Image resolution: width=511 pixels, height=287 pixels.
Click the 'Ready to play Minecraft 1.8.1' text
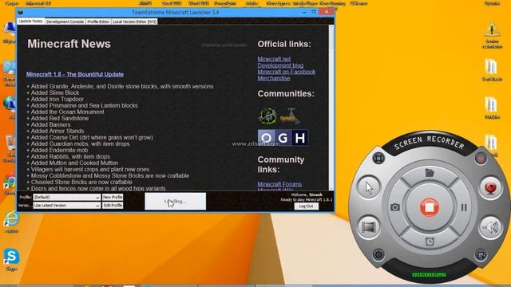[307, 199]
